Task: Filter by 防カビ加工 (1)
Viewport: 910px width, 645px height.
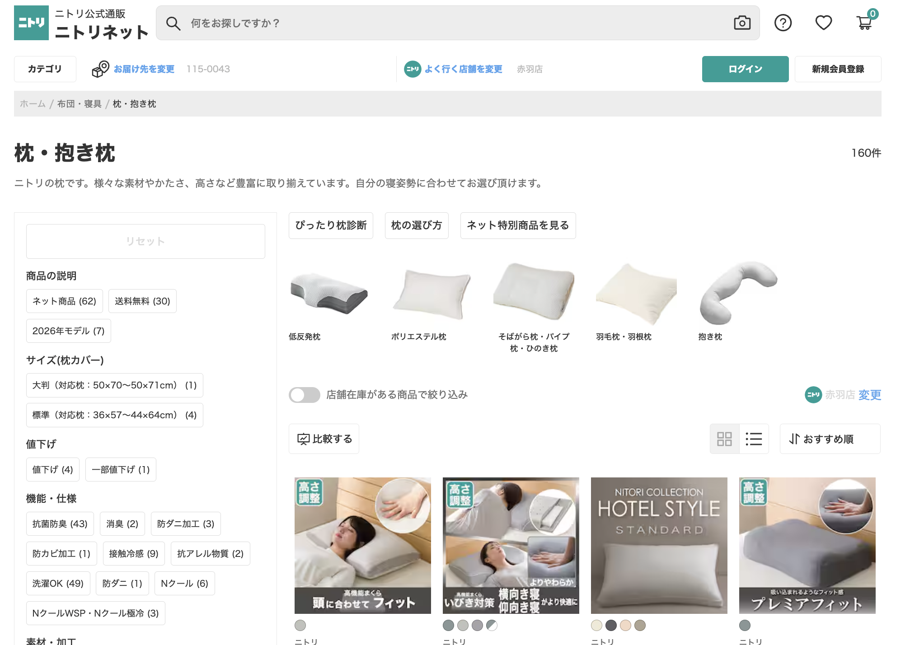Action: point(61,554)
